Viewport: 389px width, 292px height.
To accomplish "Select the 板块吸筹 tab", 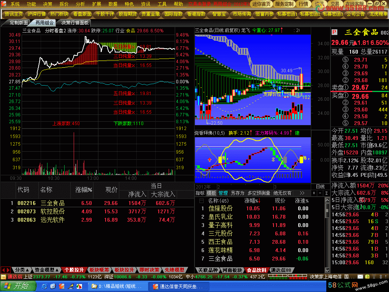I will point(99,270).
